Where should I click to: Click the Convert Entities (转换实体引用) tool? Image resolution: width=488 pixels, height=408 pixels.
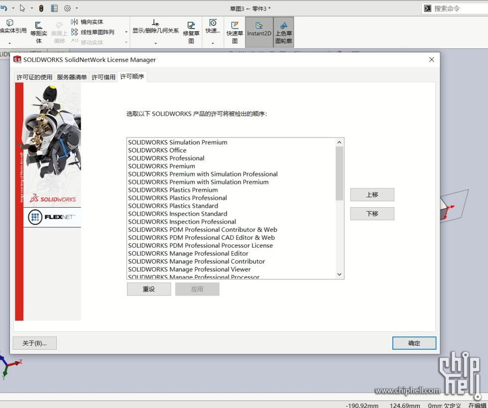click(x=13, y=27)
